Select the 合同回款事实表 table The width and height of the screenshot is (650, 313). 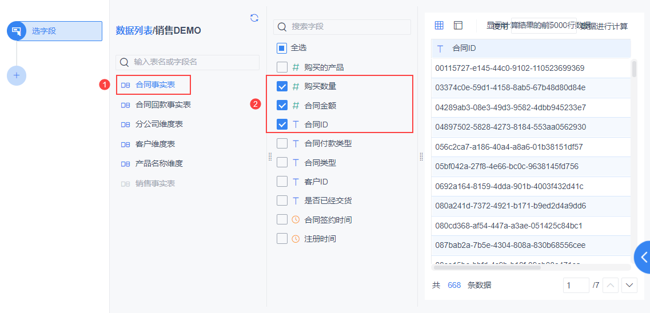[164, 105]
